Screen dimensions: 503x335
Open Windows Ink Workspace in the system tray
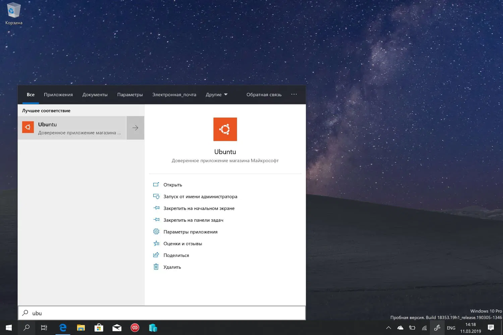[437, 328]
